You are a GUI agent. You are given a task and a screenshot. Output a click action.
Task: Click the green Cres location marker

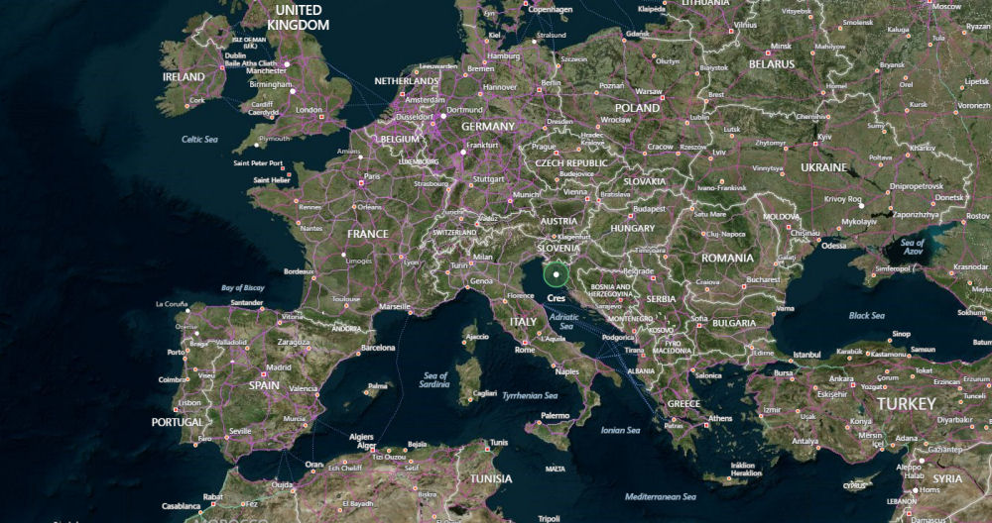557,274
